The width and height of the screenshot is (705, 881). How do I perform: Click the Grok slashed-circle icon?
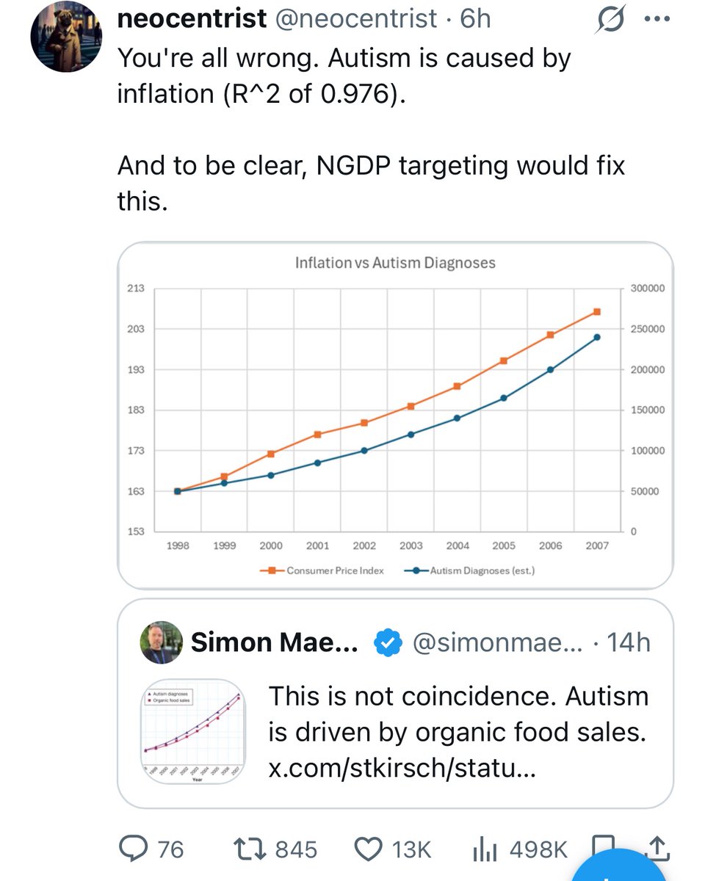(610, 21)
